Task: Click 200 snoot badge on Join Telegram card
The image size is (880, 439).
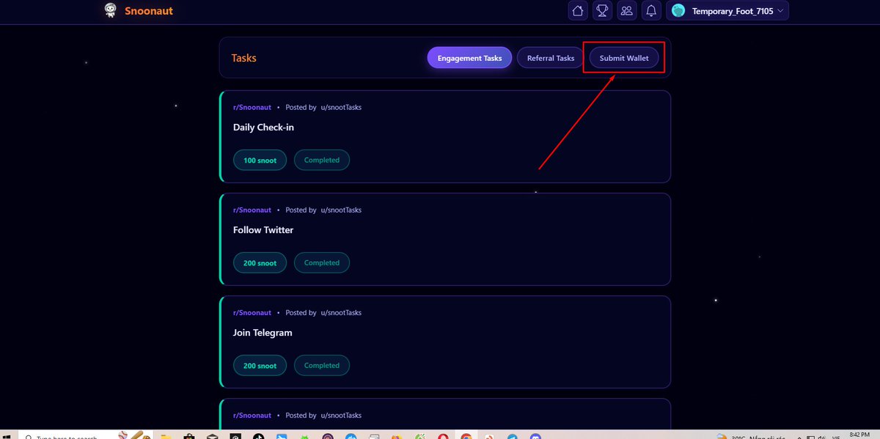Action: (x=260, y=365)
